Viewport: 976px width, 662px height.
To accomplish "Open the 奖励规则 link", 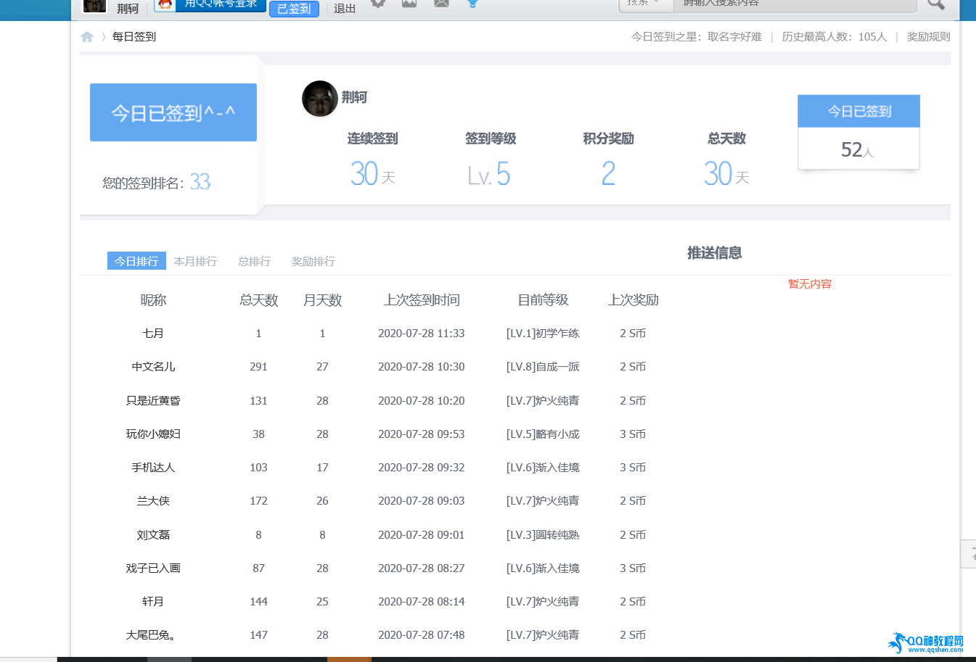I will pyautogui.click(x=928, y=37).
